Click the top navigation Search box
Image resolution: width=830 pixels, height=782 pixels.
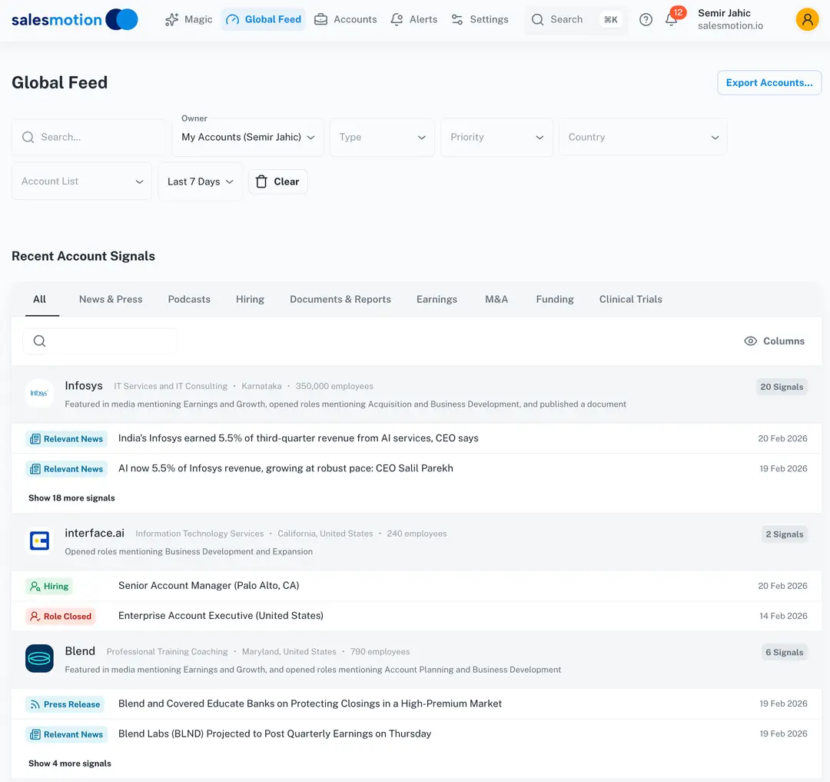(576, 19)
